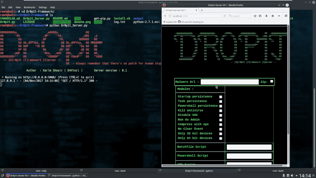Open the GitHub bookmark in bookmarks toolbar

(192, 22)
